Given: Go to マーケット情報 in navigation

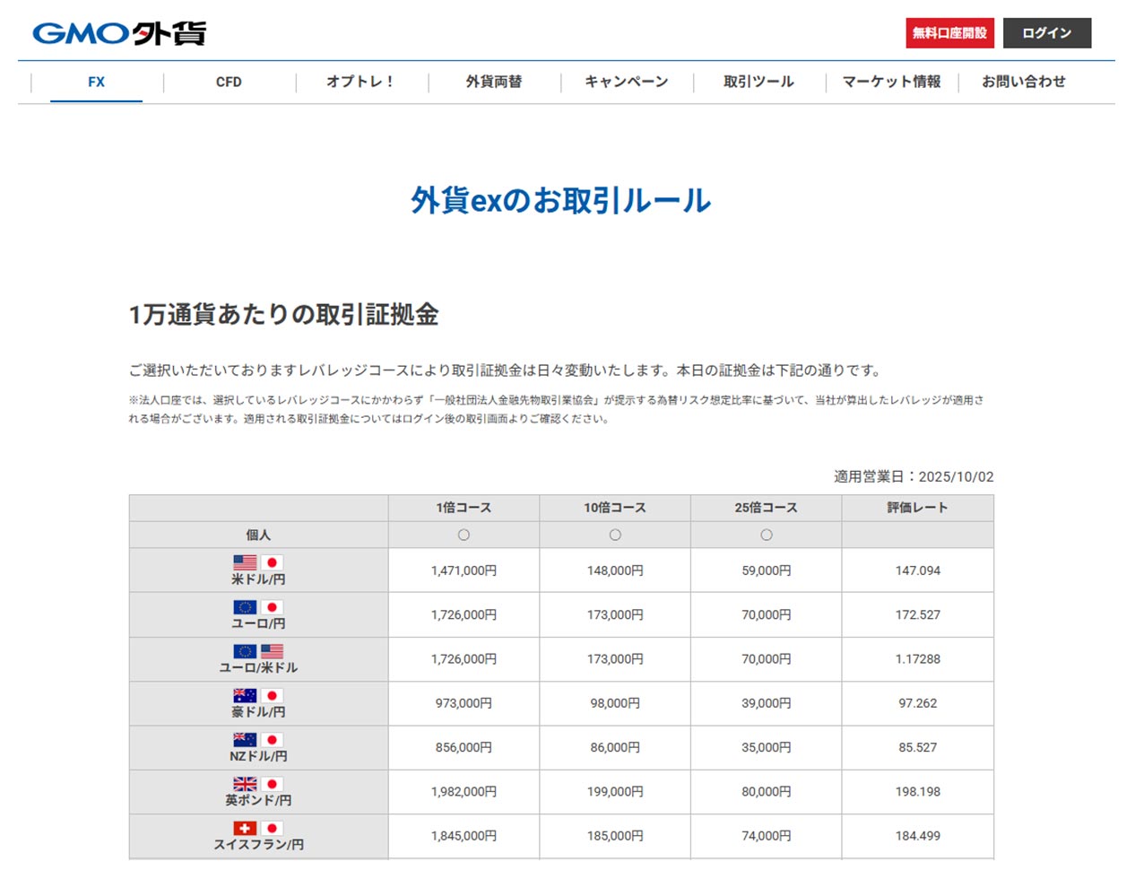Looking at the screenshot, I should 891,82.
